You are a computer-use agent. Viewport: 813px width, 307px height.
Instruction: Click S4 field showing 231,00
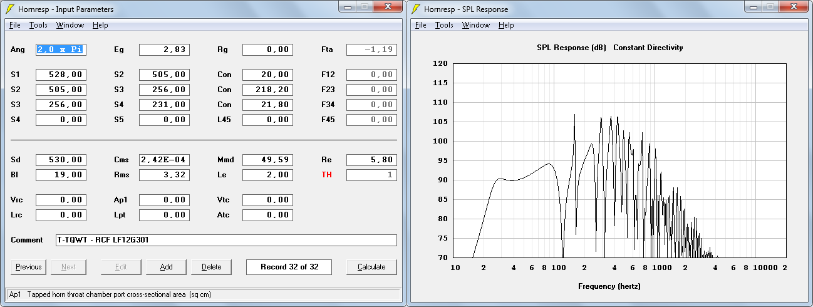click(164, 105)
